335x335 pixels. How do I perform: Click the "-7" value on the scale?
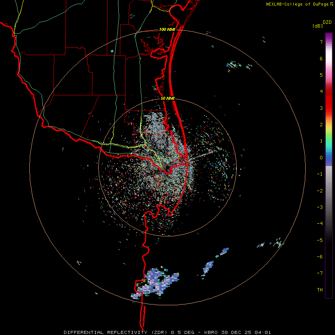320,273
